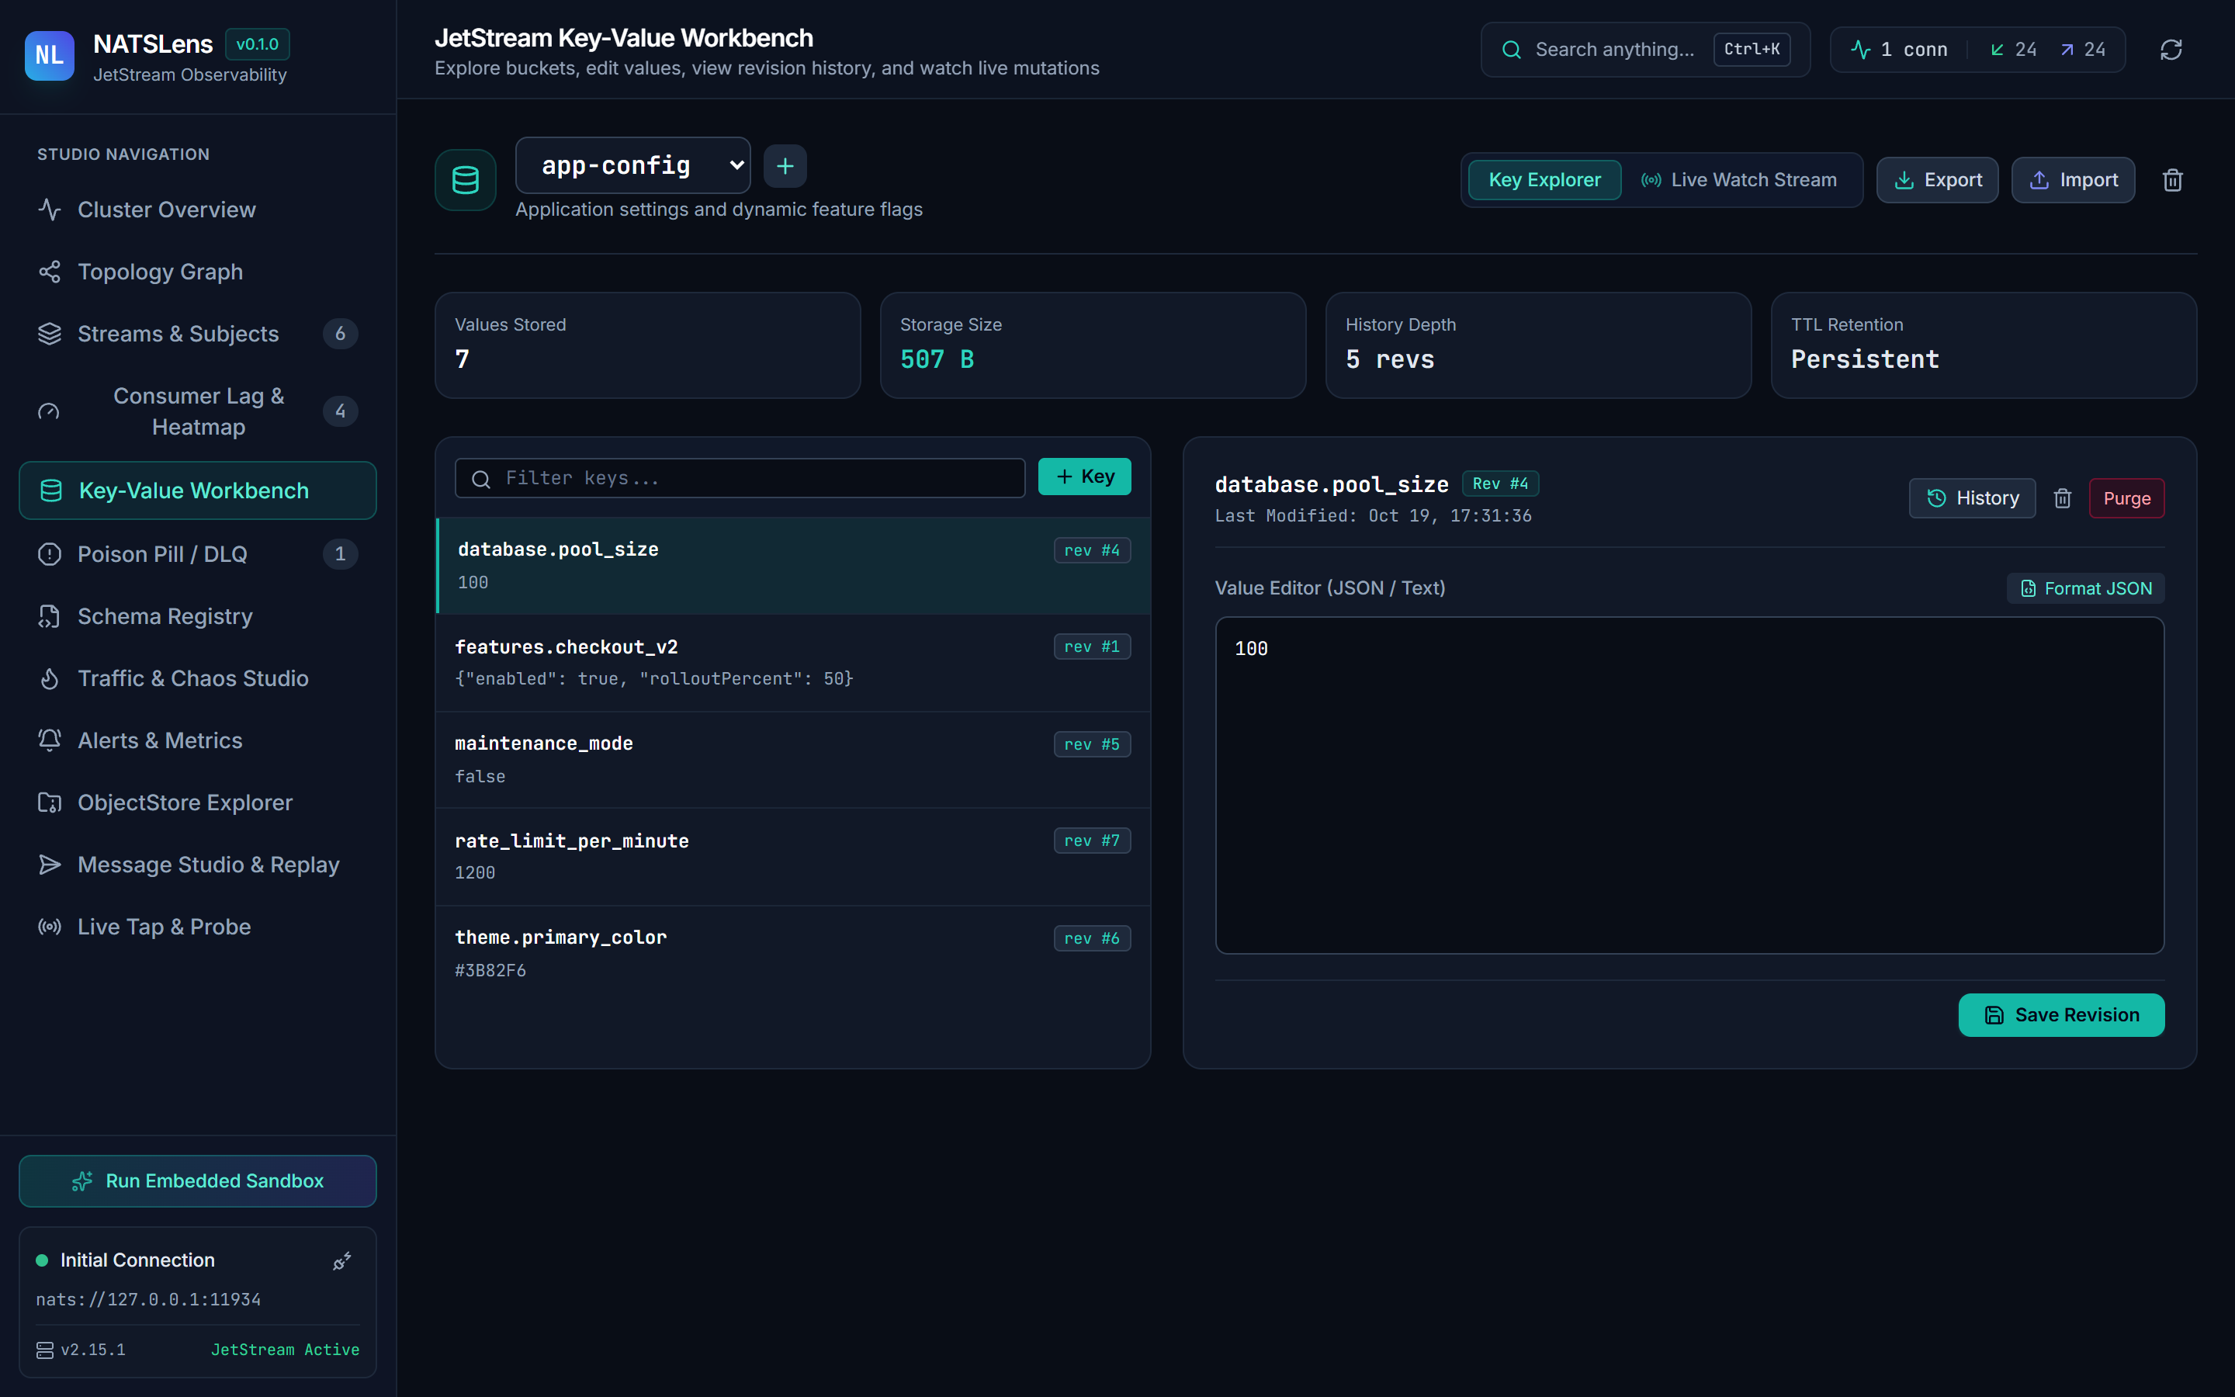This screenshot has height=1397, width=2235.
Task: Select the maintenance_mode key row
Action: tap(793, 760)
